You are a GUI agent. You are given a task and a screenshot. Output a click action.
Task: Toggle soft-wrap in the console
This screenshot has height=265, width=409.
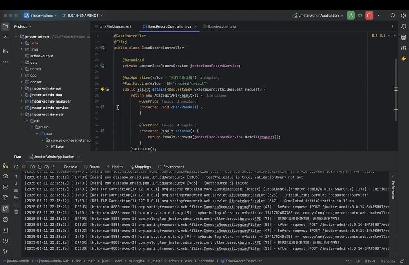[16, 191]
